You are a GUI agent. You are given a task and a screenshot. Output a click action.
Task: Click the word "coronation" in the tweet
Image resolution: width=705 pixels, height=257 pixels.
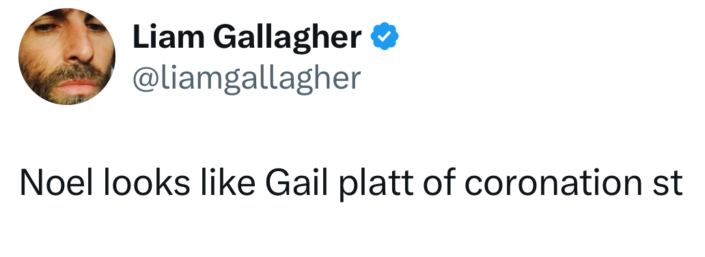(x=553, y=184)
